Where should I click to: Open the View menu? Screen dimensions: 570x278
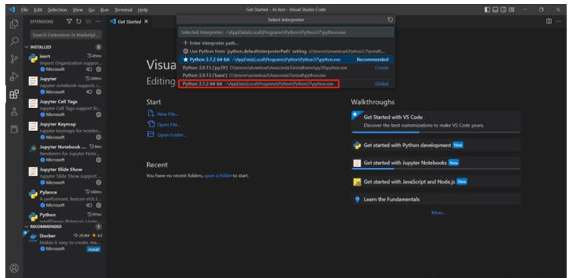77,10
